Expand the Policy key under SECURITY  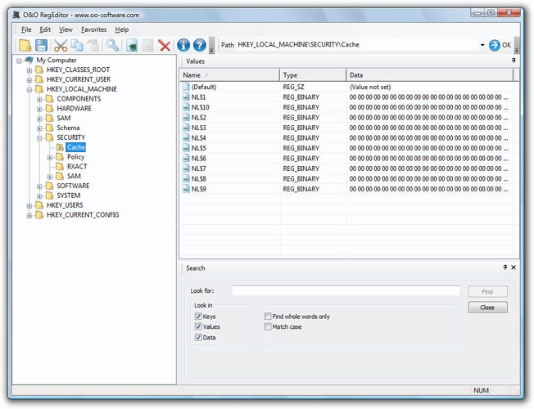(50, 157)
